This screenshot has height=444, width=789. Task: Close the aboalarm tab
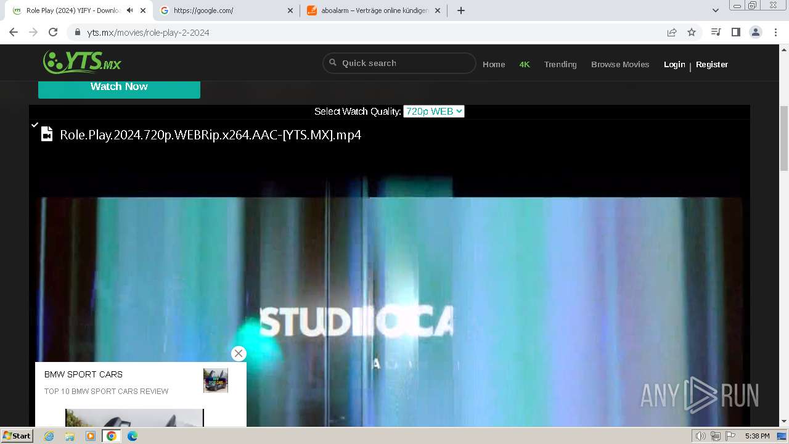[x=438, y=10]
